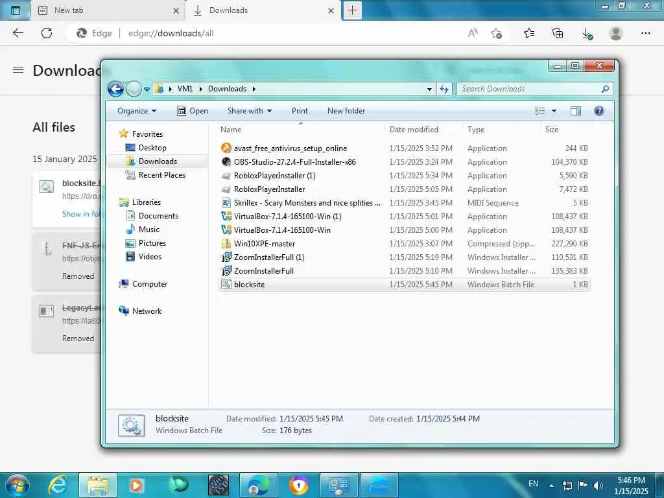Sort by the Date modified column
Viewport: 664px width, 498px height.
(x=414, y=130)
